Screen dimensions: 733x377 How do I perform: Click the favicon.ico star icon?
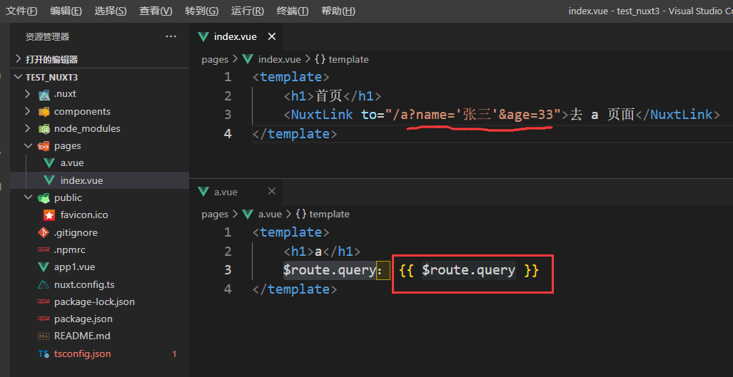pos(49,215)
